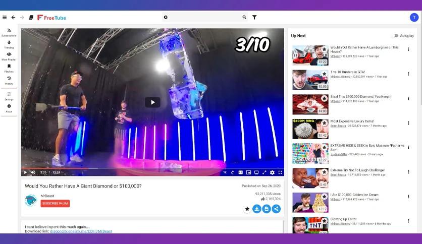Viewport: 422px width, 244px height.
Task: Open options for Most Expensive Luxury Items
Action: (408, 123)
